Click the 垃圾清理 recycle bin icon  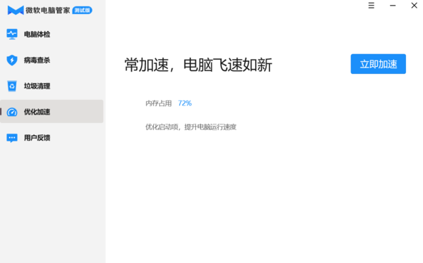(12, 86)
